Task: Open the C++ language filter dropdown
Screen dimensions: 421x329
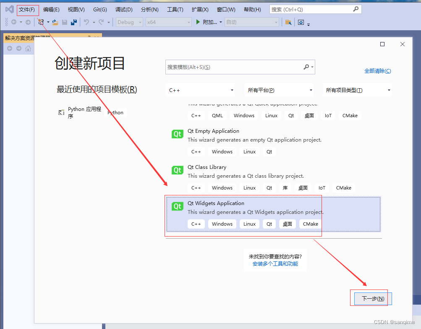Action: coord(200,90)
